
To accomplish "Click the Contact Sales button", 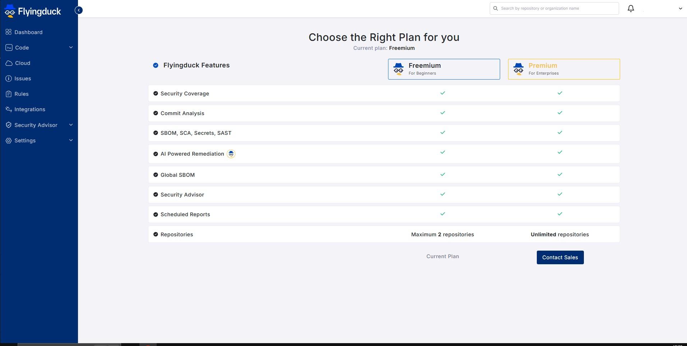I will click(x=559, y=257).
